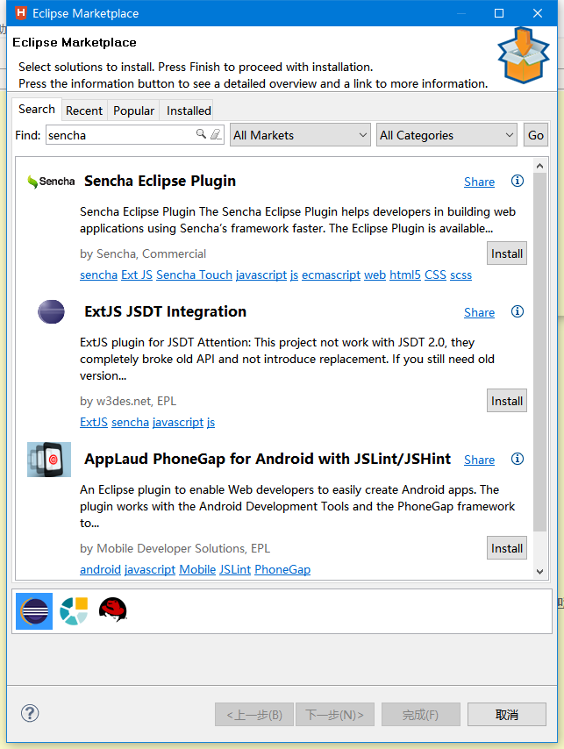The width and height of the screenshot is (564, 749).
Task: Switch to the Recent tab
Action: coord(84,111)
